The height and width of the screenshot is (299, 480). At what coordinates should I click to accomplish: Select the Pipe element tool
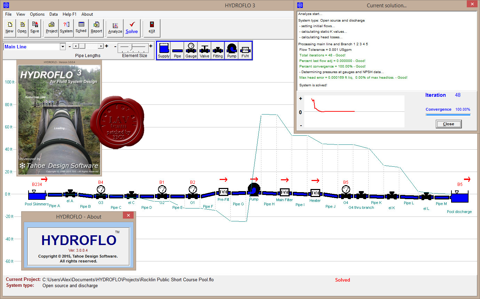point(178,50)
